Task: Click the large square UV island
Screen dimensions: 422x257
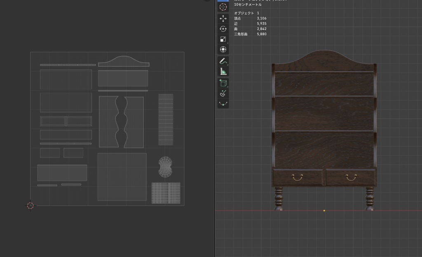Action: point(122,177)
